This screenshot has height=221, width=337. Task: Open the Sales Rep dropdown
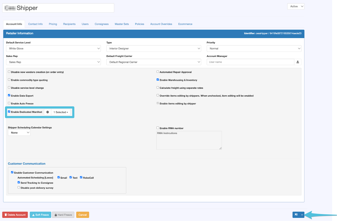point(53,62)
